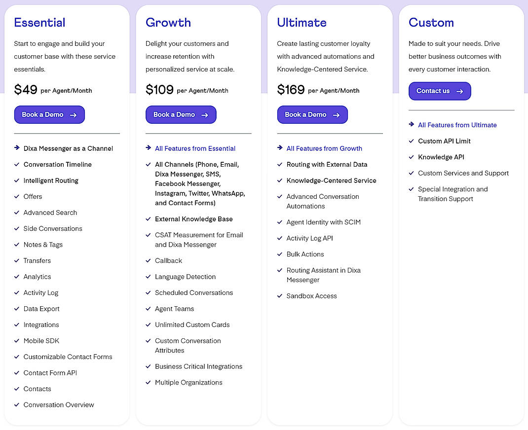Select the Bulk Actions feature checkmark
Viewport: 528px width, 430px height.
point(279,254)
